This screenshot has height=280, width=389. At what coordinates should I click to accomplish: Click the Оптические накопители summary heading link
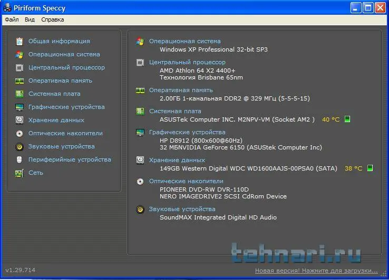(186, 181)
